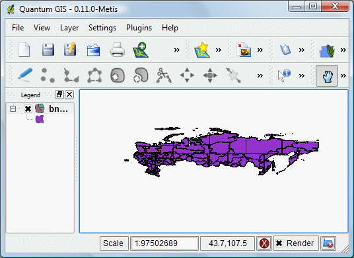Select the Identify Features tool

284,75
